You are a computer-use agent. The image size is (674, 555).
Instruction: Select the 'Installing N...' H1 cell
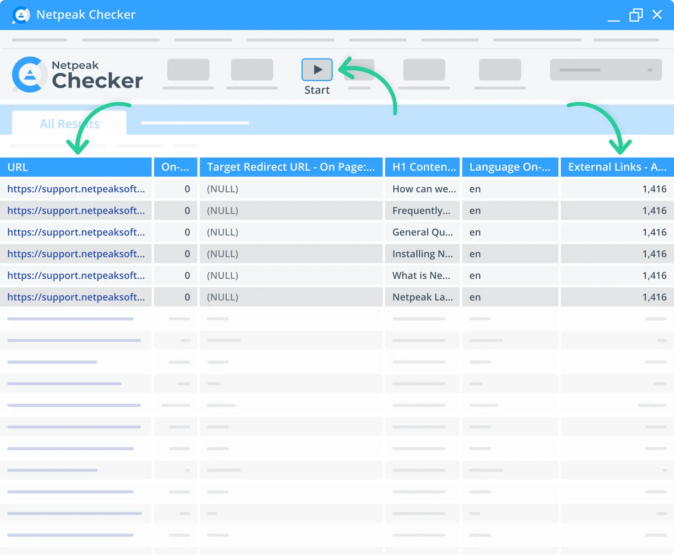423,253
